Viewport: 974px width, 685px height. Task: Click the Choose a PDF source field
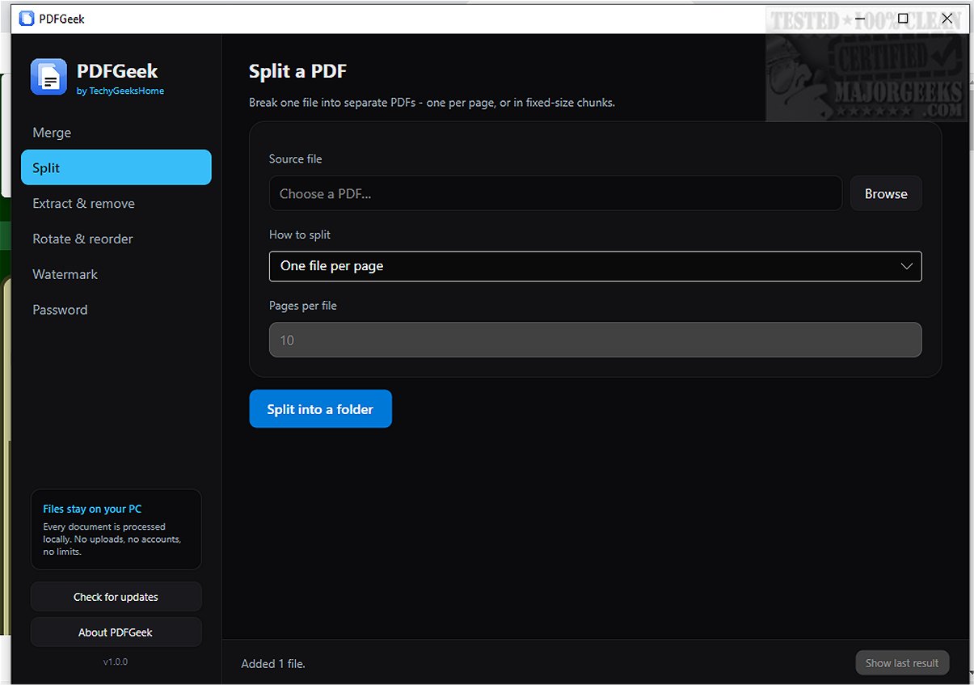tap(555, 193)
